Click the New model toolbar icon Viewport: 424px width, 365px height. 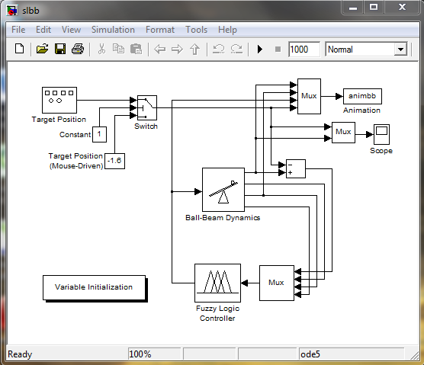pos(20,50)
